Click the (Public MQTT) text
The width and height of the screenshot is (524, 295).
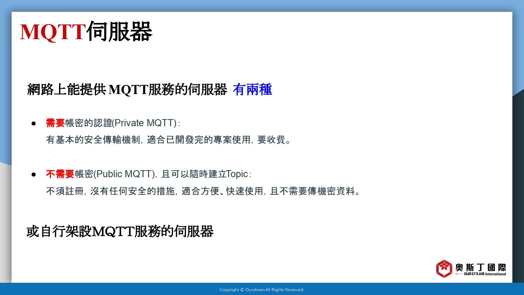pyautogui.click(x=124, y=174)
